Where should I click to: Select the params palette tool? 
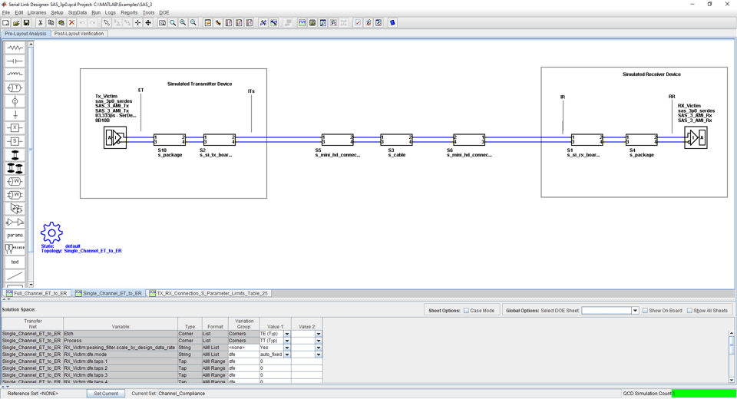pos(15,235)
